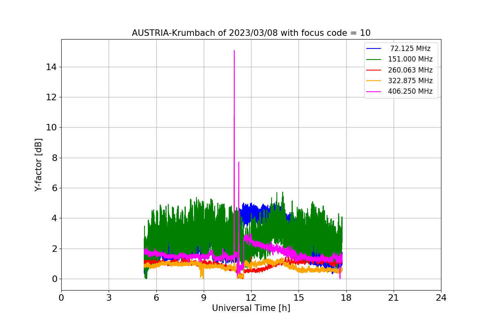Click x-axis tick label 24
Screen dimensions: 490x326
coord(441,297)
